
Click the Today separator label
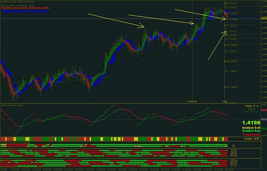click(224, 101)
